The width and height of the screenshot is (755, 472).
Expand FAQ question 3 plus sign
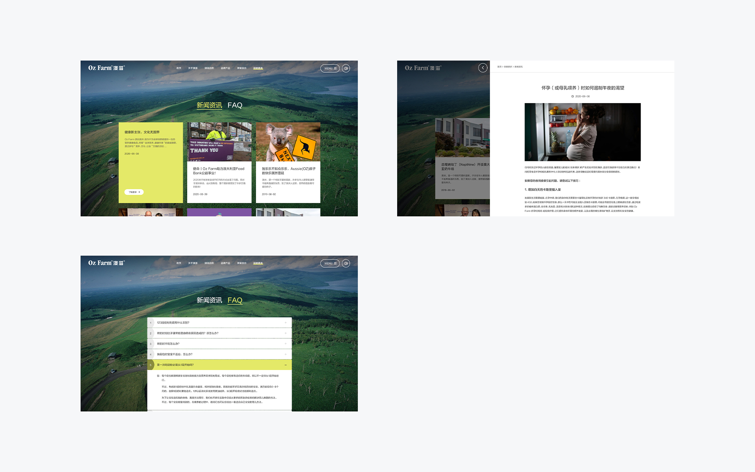click(285, 344)
